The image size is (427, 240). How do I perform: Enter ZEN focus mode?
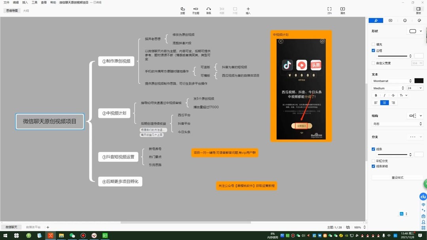(x=329, y=10)
